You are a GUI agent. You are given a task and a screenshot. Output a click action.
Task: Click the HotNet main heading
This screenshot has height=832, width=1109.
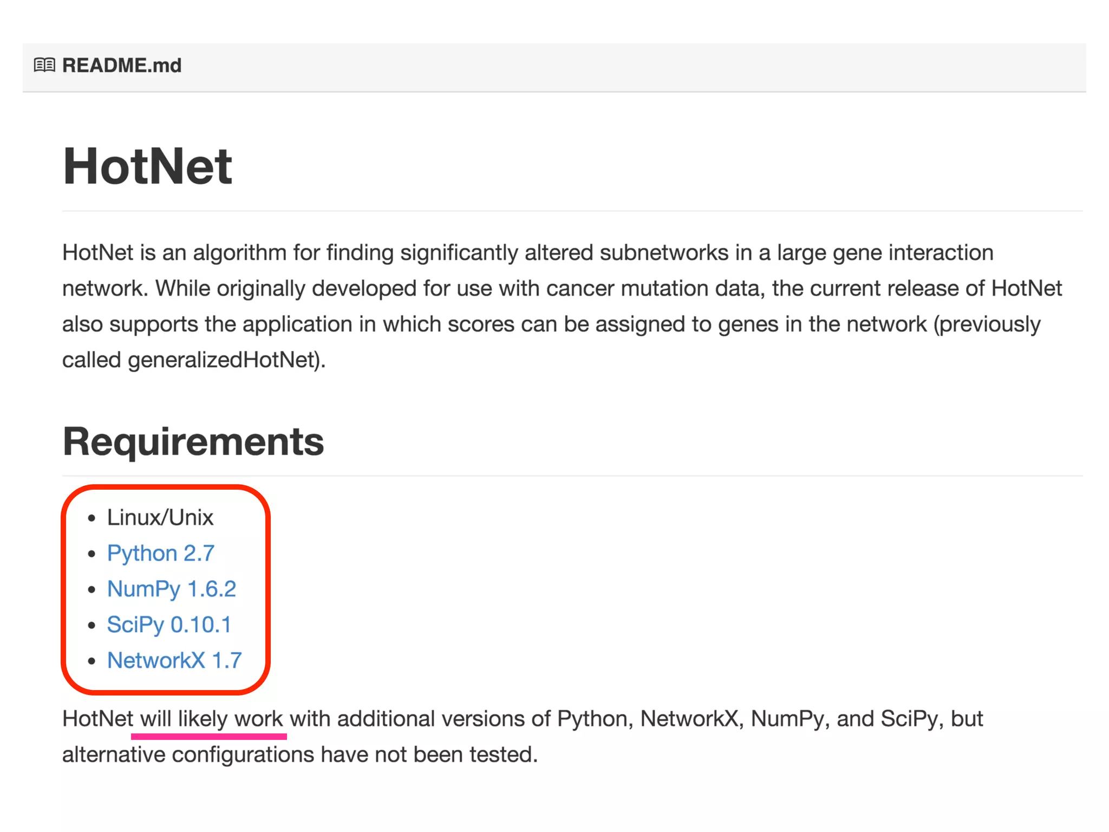[x=147, y=166]
